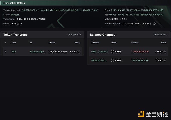Viewport: 171px width, 120px height.
Task: Click the Token Transfers heading
Action: 15,35
